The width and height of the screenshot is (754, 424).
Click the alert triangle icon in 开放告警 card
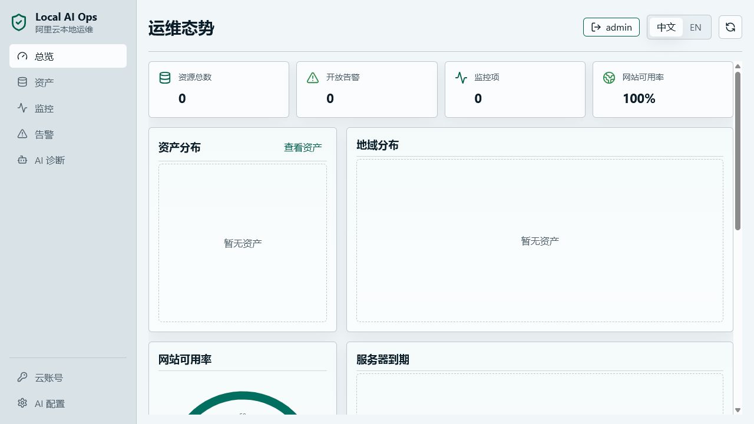coord(313,77)
